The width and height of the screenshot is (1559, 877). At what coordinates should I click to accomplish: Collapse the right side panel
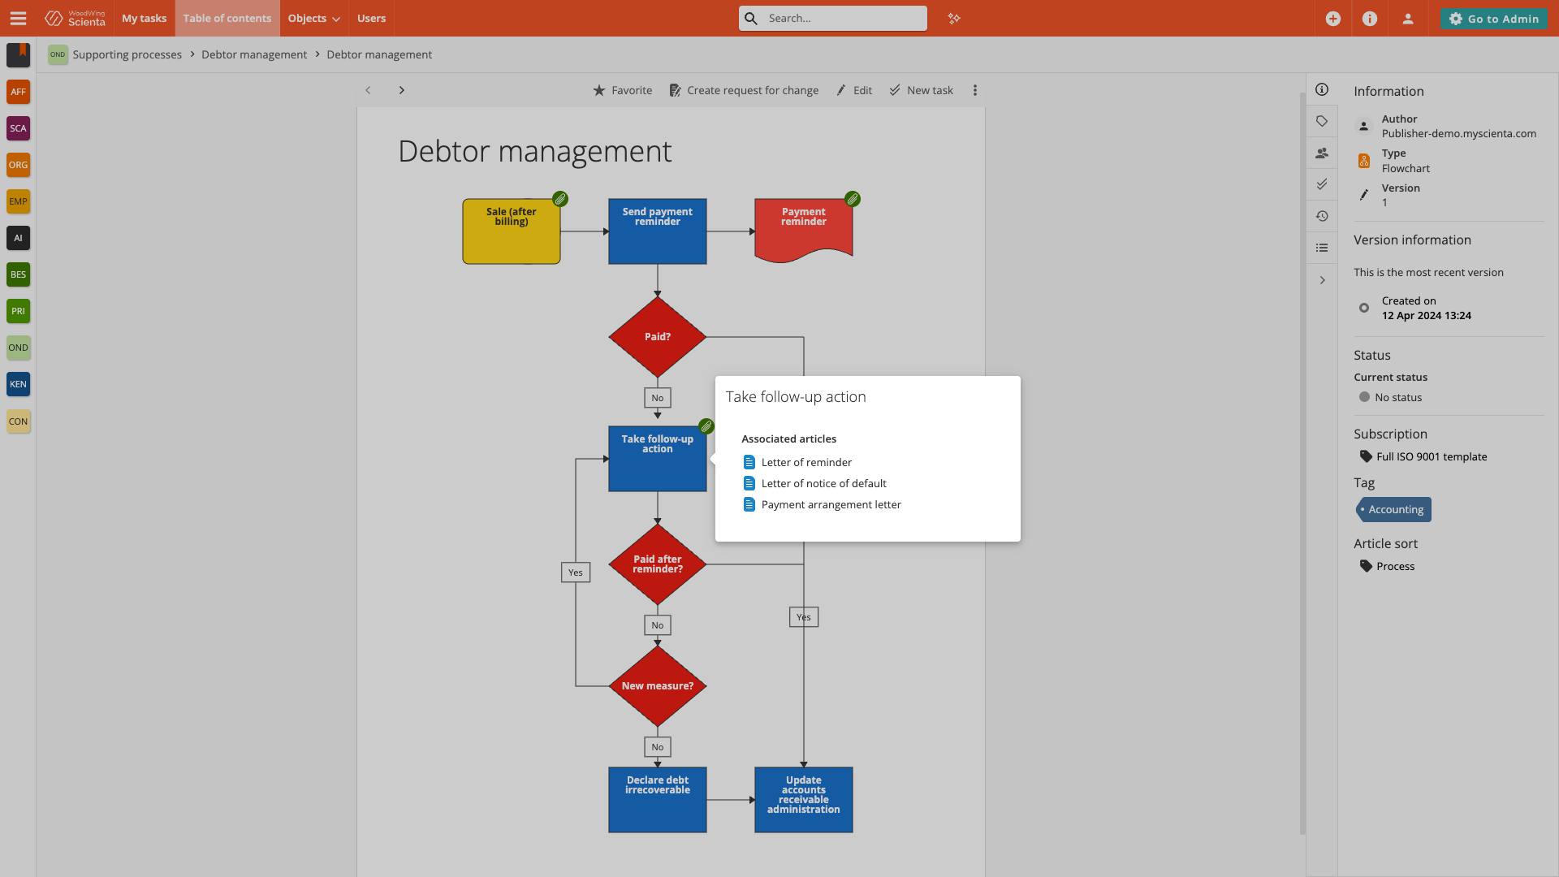[x=1322, y=280]
